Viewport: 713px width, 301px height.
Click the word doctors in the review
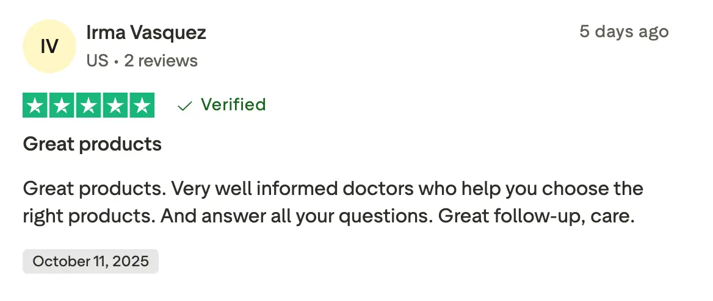375,188
